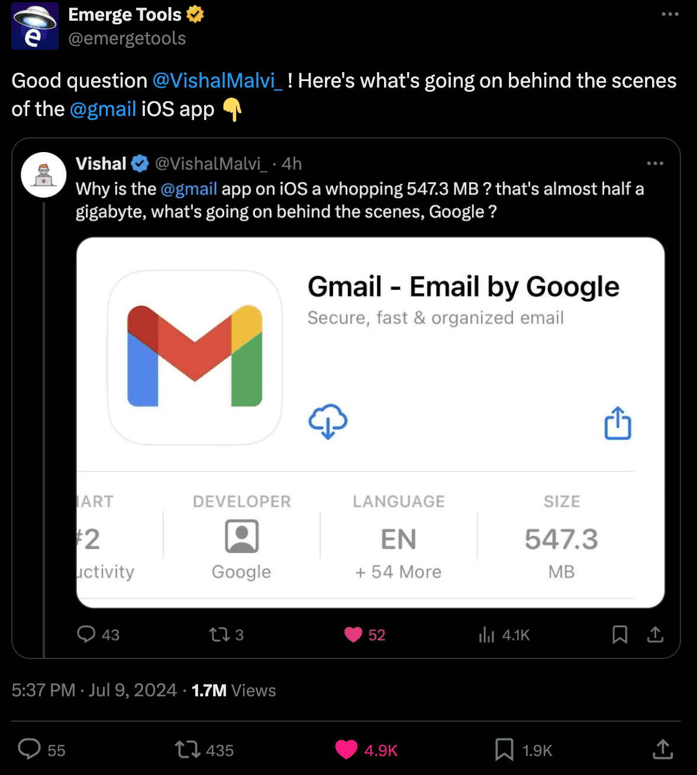View analytics of quoted tweet showing 4.1K
697x775 pixels.
(486, 635)
